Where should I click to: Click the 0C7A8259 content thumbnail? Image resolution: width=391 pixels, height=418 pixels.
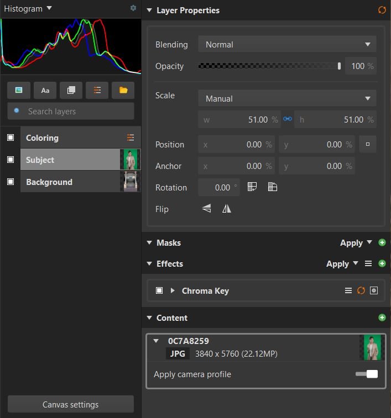pos(372,348)
